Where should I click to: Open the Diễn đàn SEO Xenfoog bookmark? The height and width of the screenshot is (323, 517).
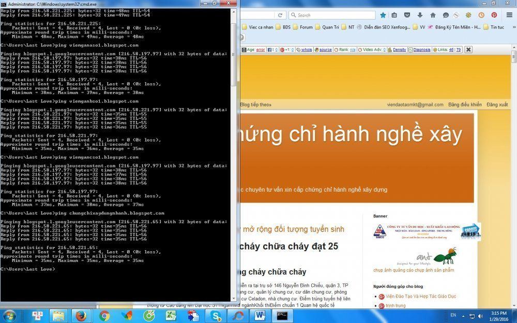point(384,27)
